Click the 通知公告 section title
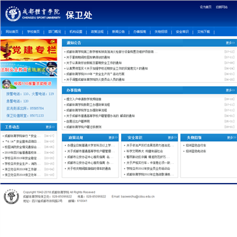The image size is (237, 237). [x=74, y=43]
